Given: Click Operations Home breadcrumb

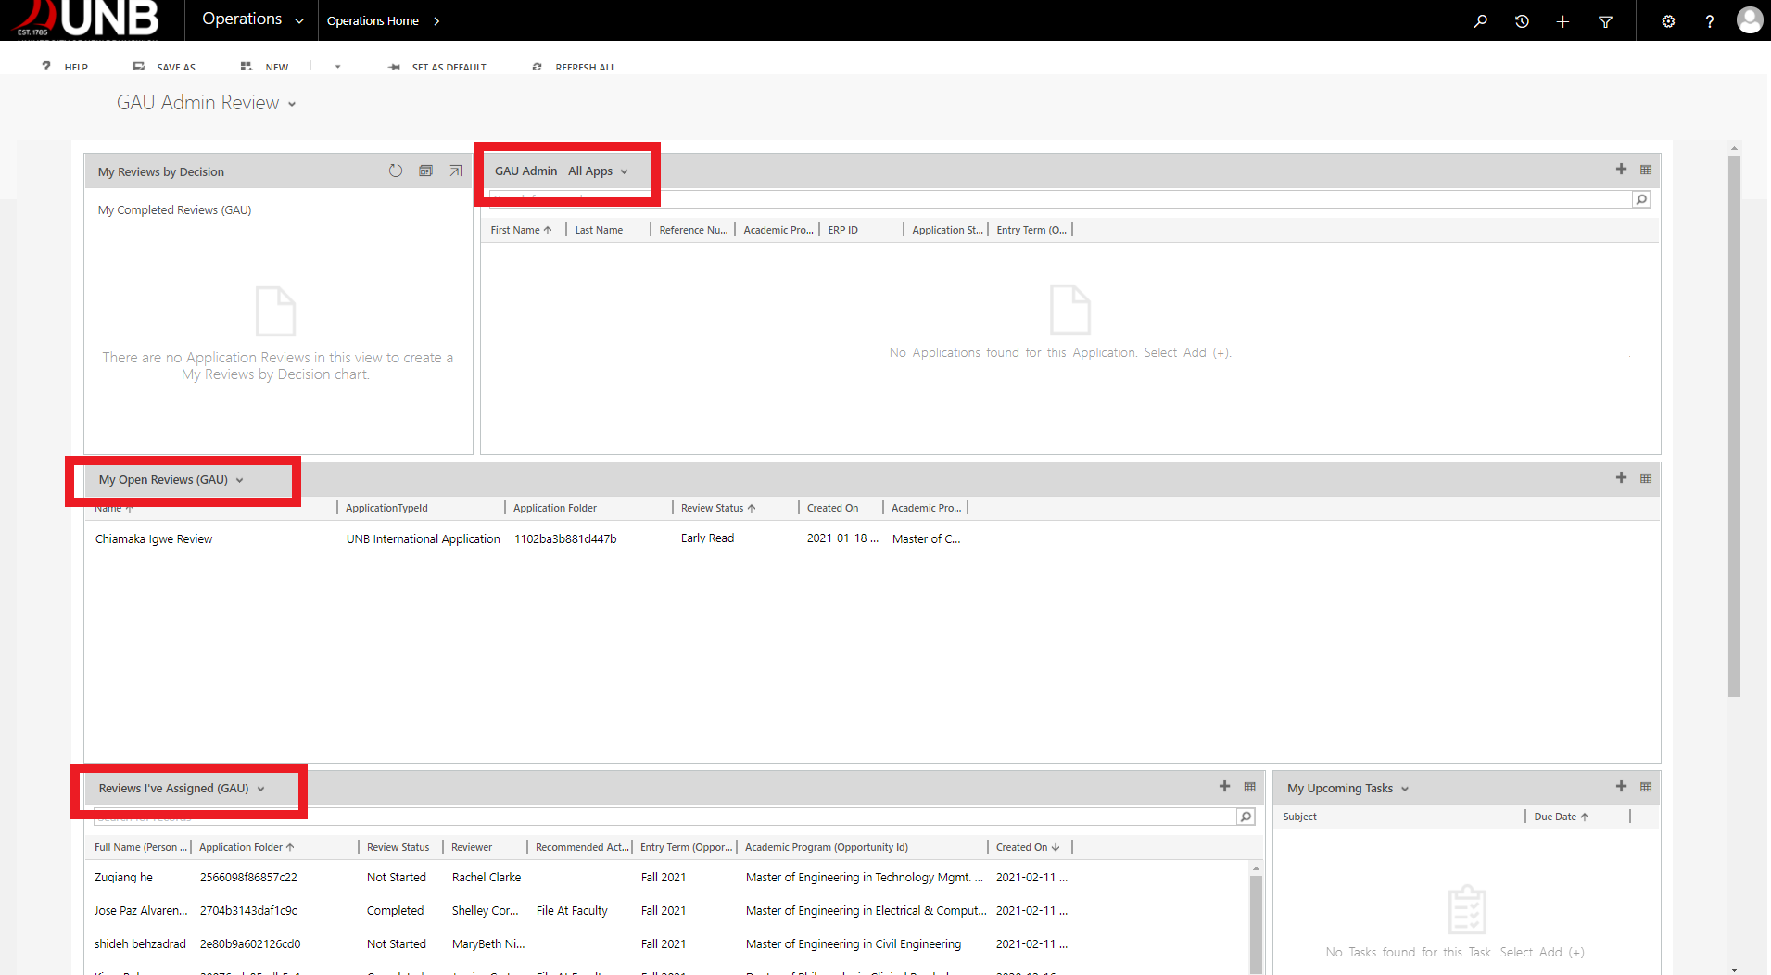Looking at the screenshot, I should (x=373, y=20).
